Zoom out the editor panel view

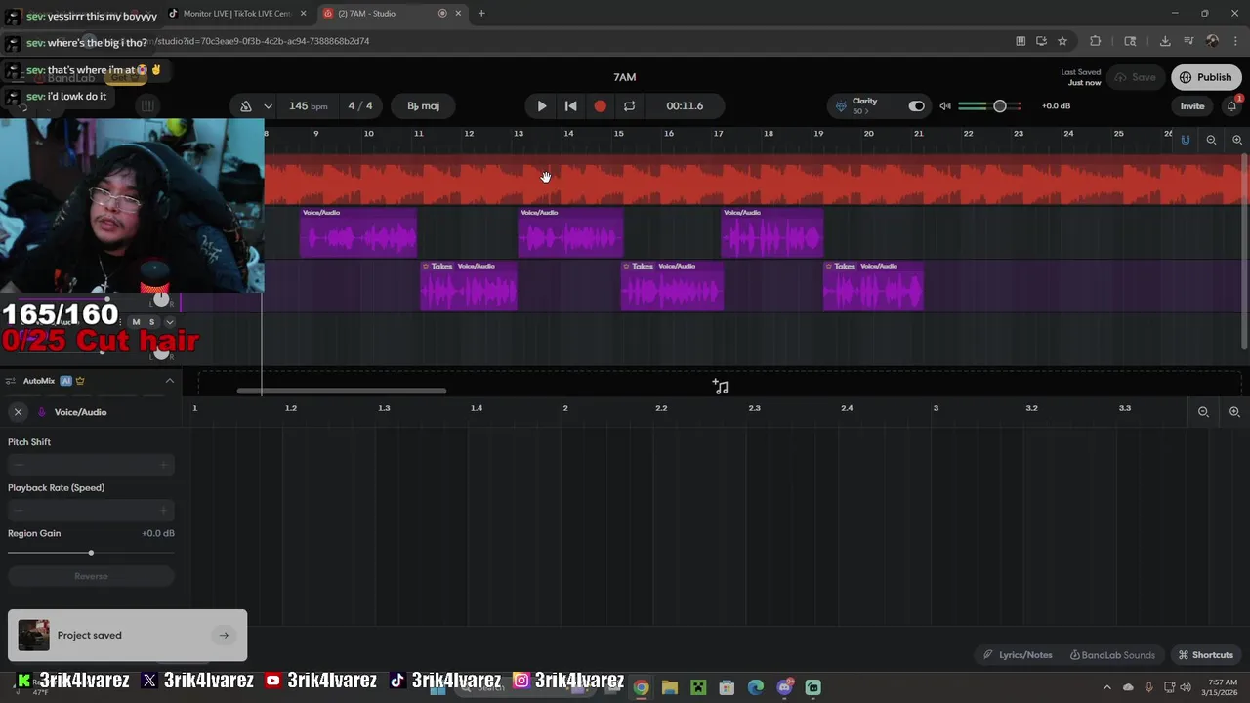1203,412
